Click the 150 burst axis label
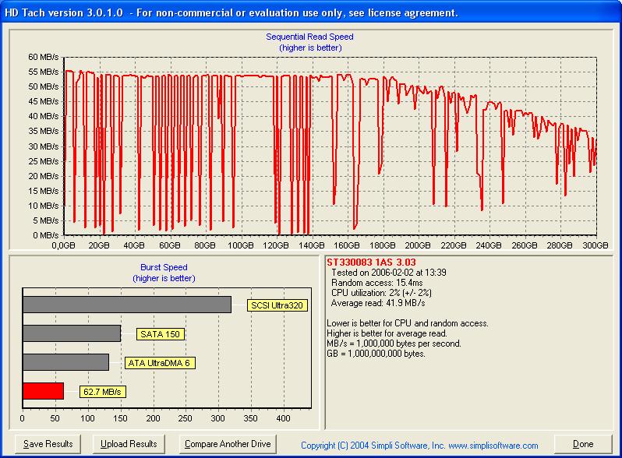 (120, 418)
